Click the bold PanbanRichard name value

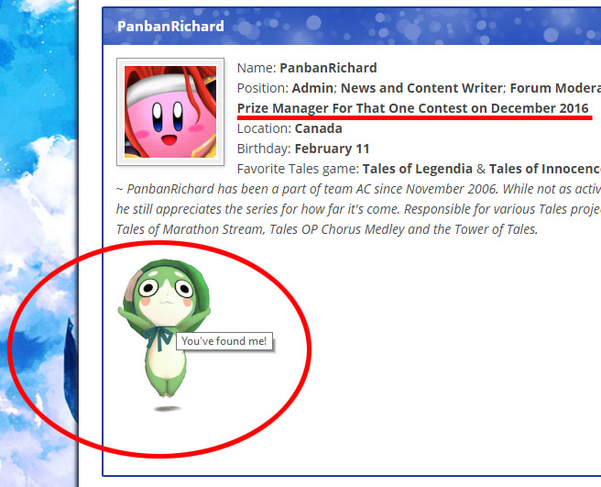[328, 68]
